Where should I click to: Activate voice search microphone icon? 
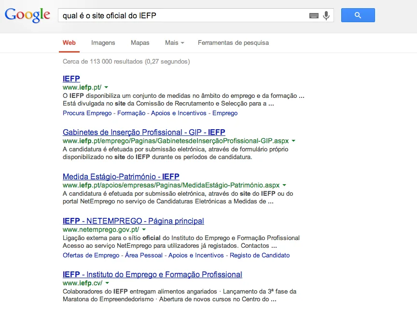pyautogui.click(x=326, y=16)
